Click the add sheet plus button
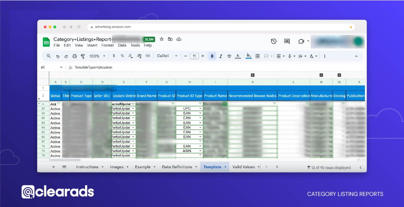The image size is (404, 207). pyautogui.click(x=53, y=167)
